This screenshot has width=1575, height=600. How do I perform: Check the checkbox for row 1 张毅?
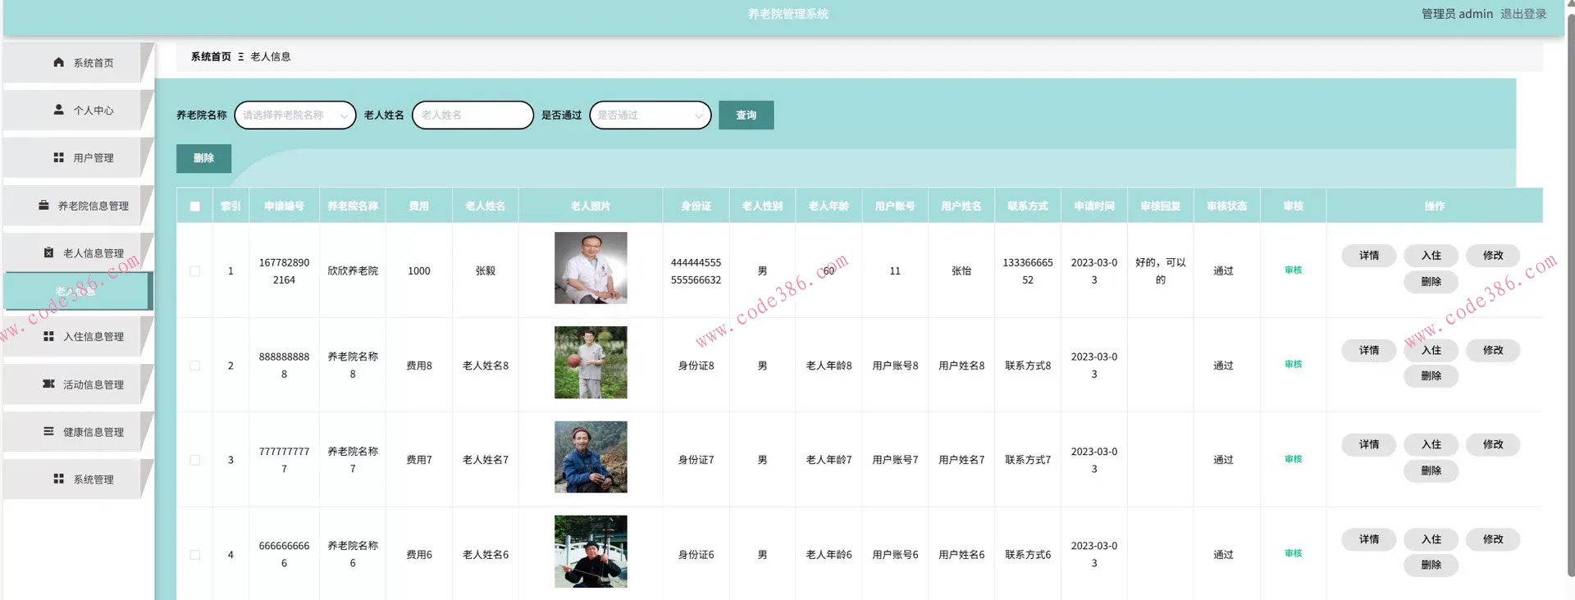pos(194,270)
